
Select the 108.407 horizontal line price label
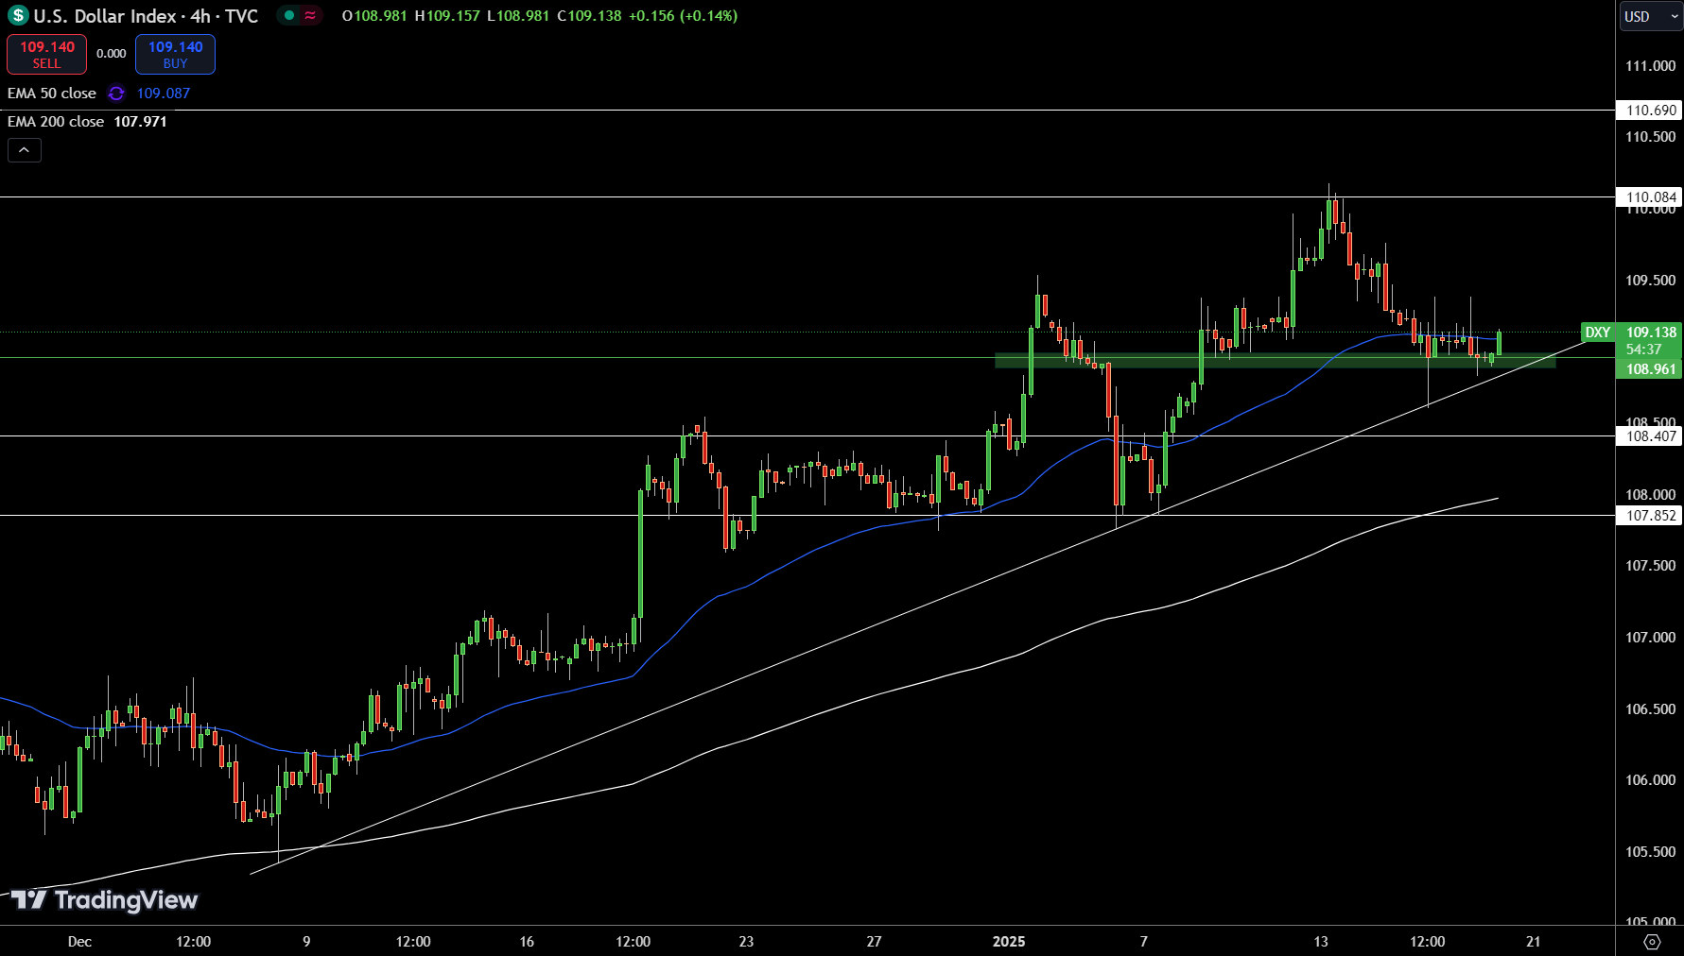tap(1651, 436)
